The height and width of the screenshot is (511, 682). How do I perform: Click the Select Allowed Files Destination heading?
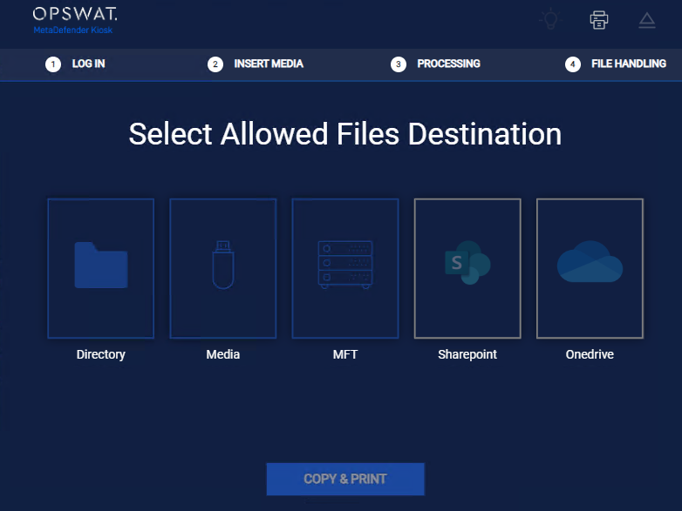click(x=345, y=134)
